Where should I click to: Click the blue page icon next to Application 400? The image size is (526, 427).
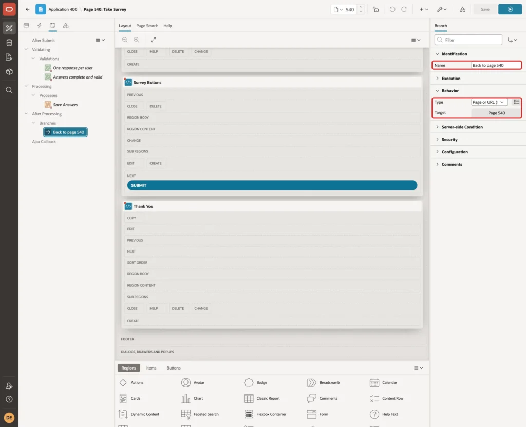[41, 9]
